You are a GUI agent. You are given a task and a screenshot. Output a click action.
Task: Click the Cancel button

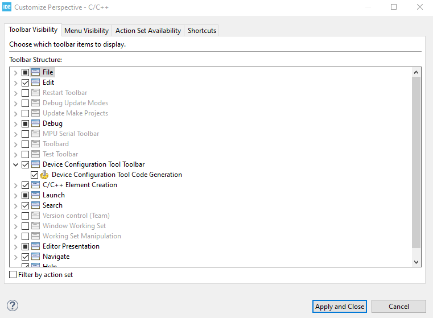(399, 306)
